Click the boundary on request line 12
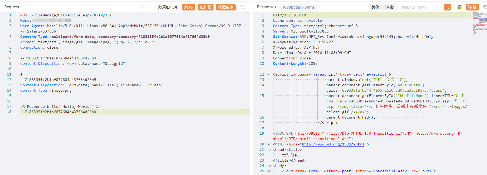Viewport: 487px width, 175px height. pyautogui.click(x=58, y=80)
